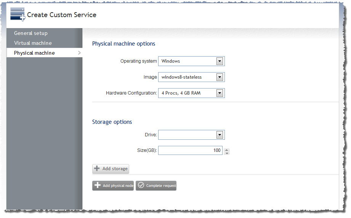Click the empty Drive selection box
351x218 pixels.
pyautogui.click(x=191, y=135)
